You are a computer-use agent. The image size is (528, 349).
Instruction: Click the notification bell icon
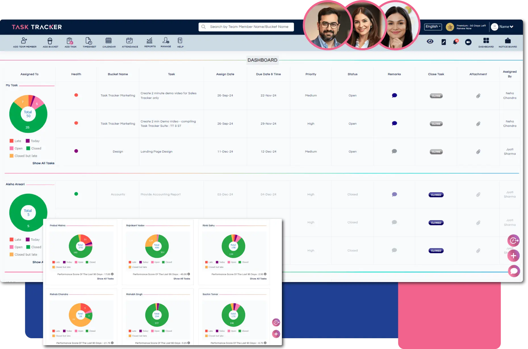coord(455,42)
